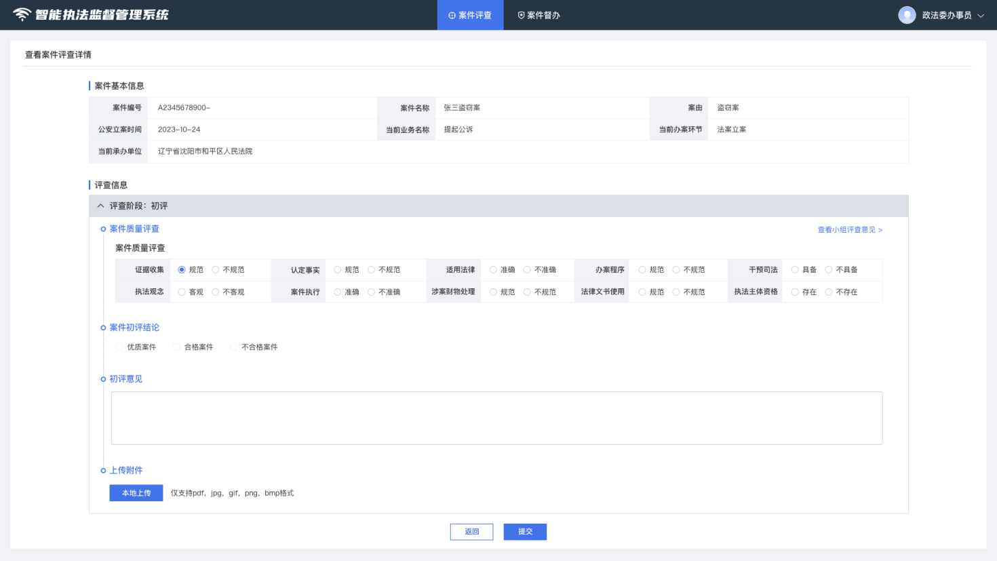
Task: Open 查看小组评查意见 link
Action: (849, 230)
